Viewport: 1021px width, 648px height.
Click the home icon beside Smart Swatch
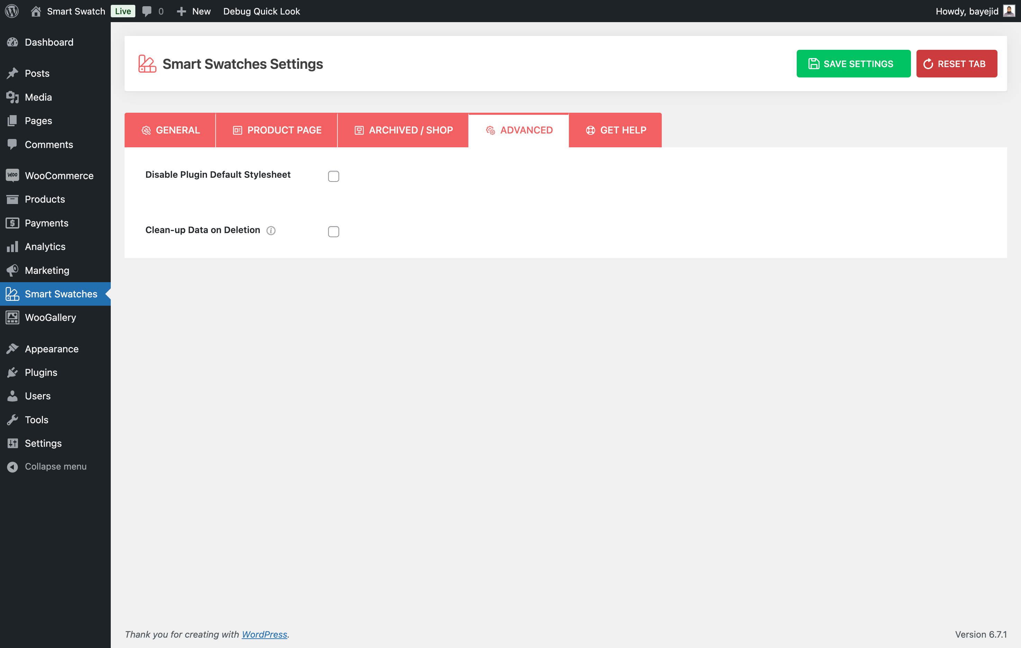pos(36,11)
